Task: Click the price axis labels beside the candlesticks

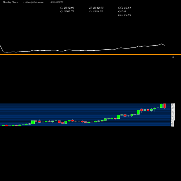Action: 173,115
